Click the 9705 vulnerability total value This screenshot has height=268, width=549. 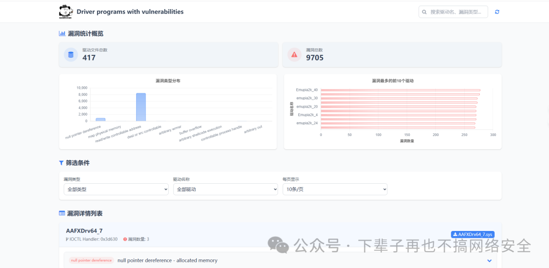click(x=315, y=58)
